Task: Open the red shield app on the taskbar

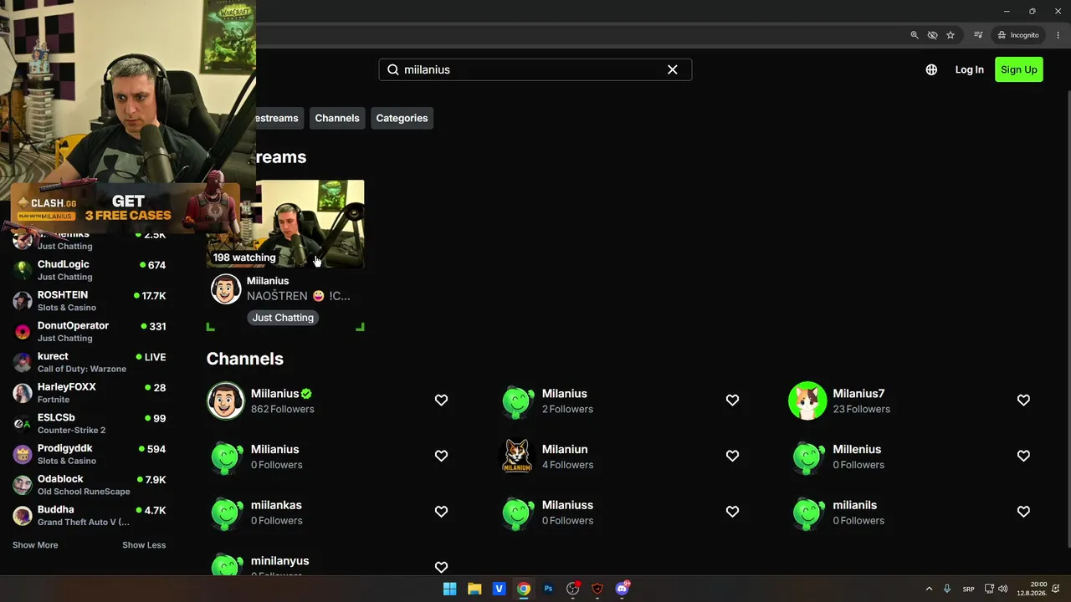Action: 597,589
